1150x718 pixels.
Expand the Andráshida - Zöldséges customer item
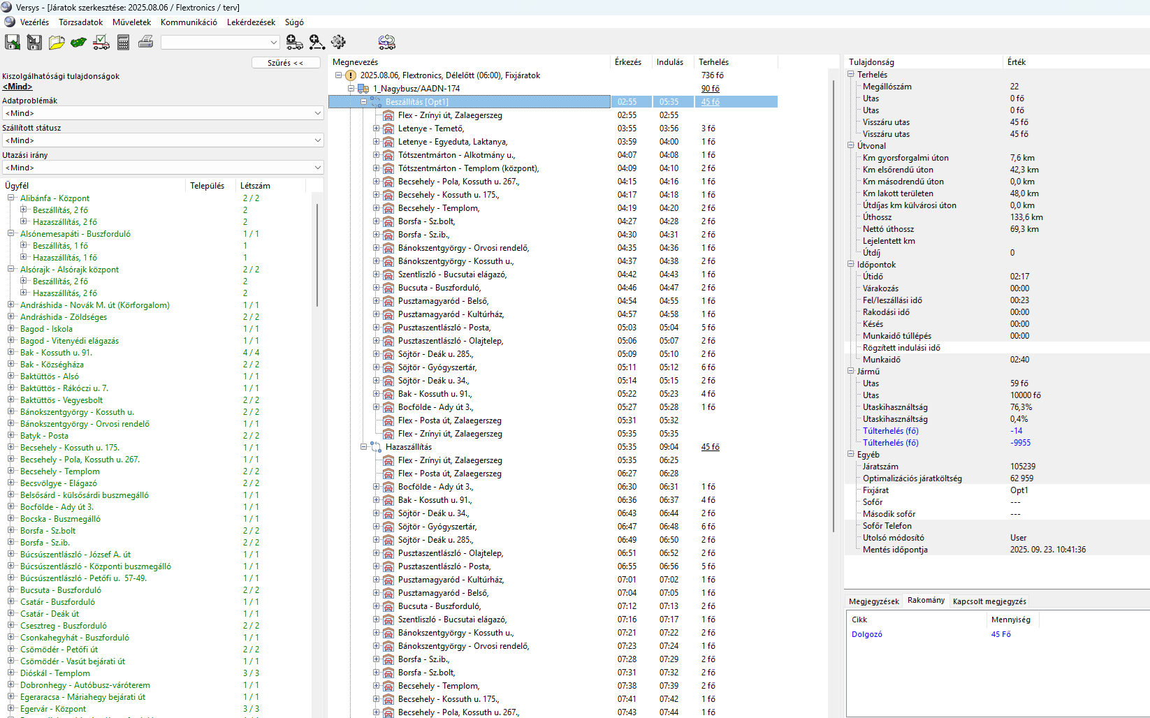point(11,317)
